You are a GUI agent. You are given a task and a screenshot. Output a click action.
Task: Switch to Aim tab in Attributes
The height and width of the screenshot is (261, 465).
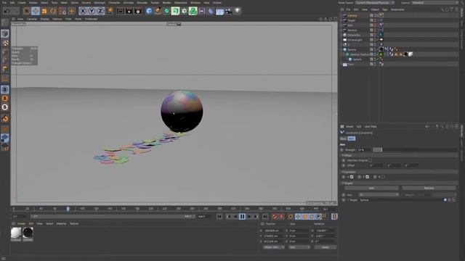point(352,138)
